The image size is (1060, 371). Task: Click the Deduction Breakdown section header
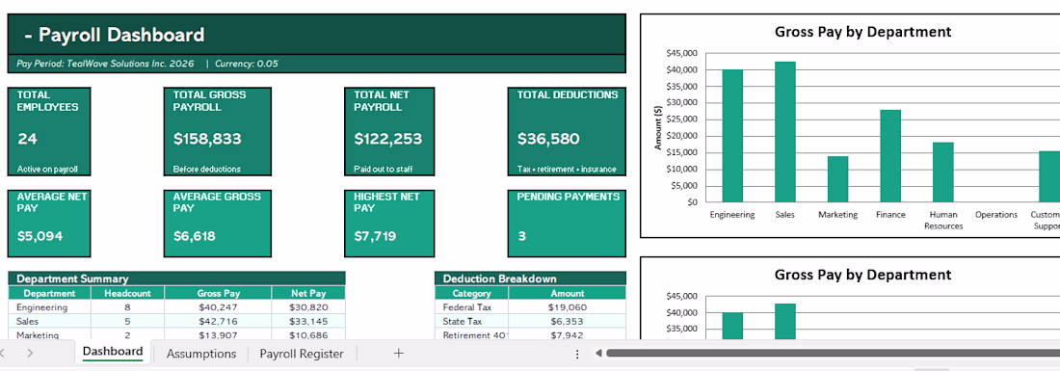[x=530, y=278]
